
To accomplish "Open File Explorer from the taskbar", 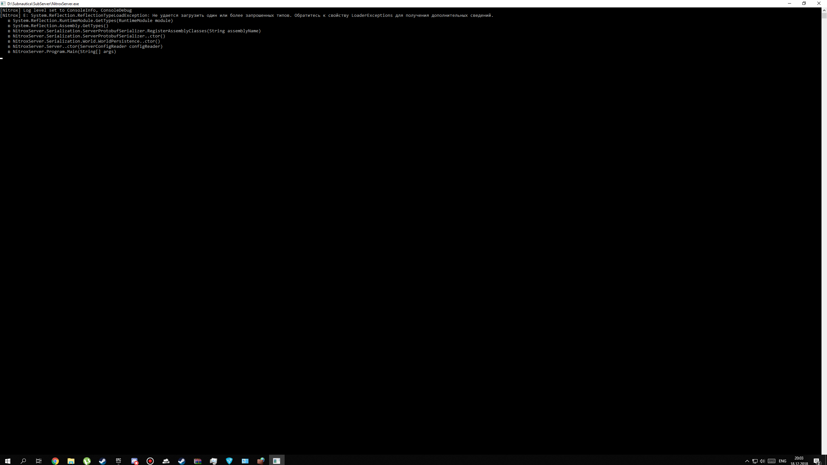I will 71,461.
